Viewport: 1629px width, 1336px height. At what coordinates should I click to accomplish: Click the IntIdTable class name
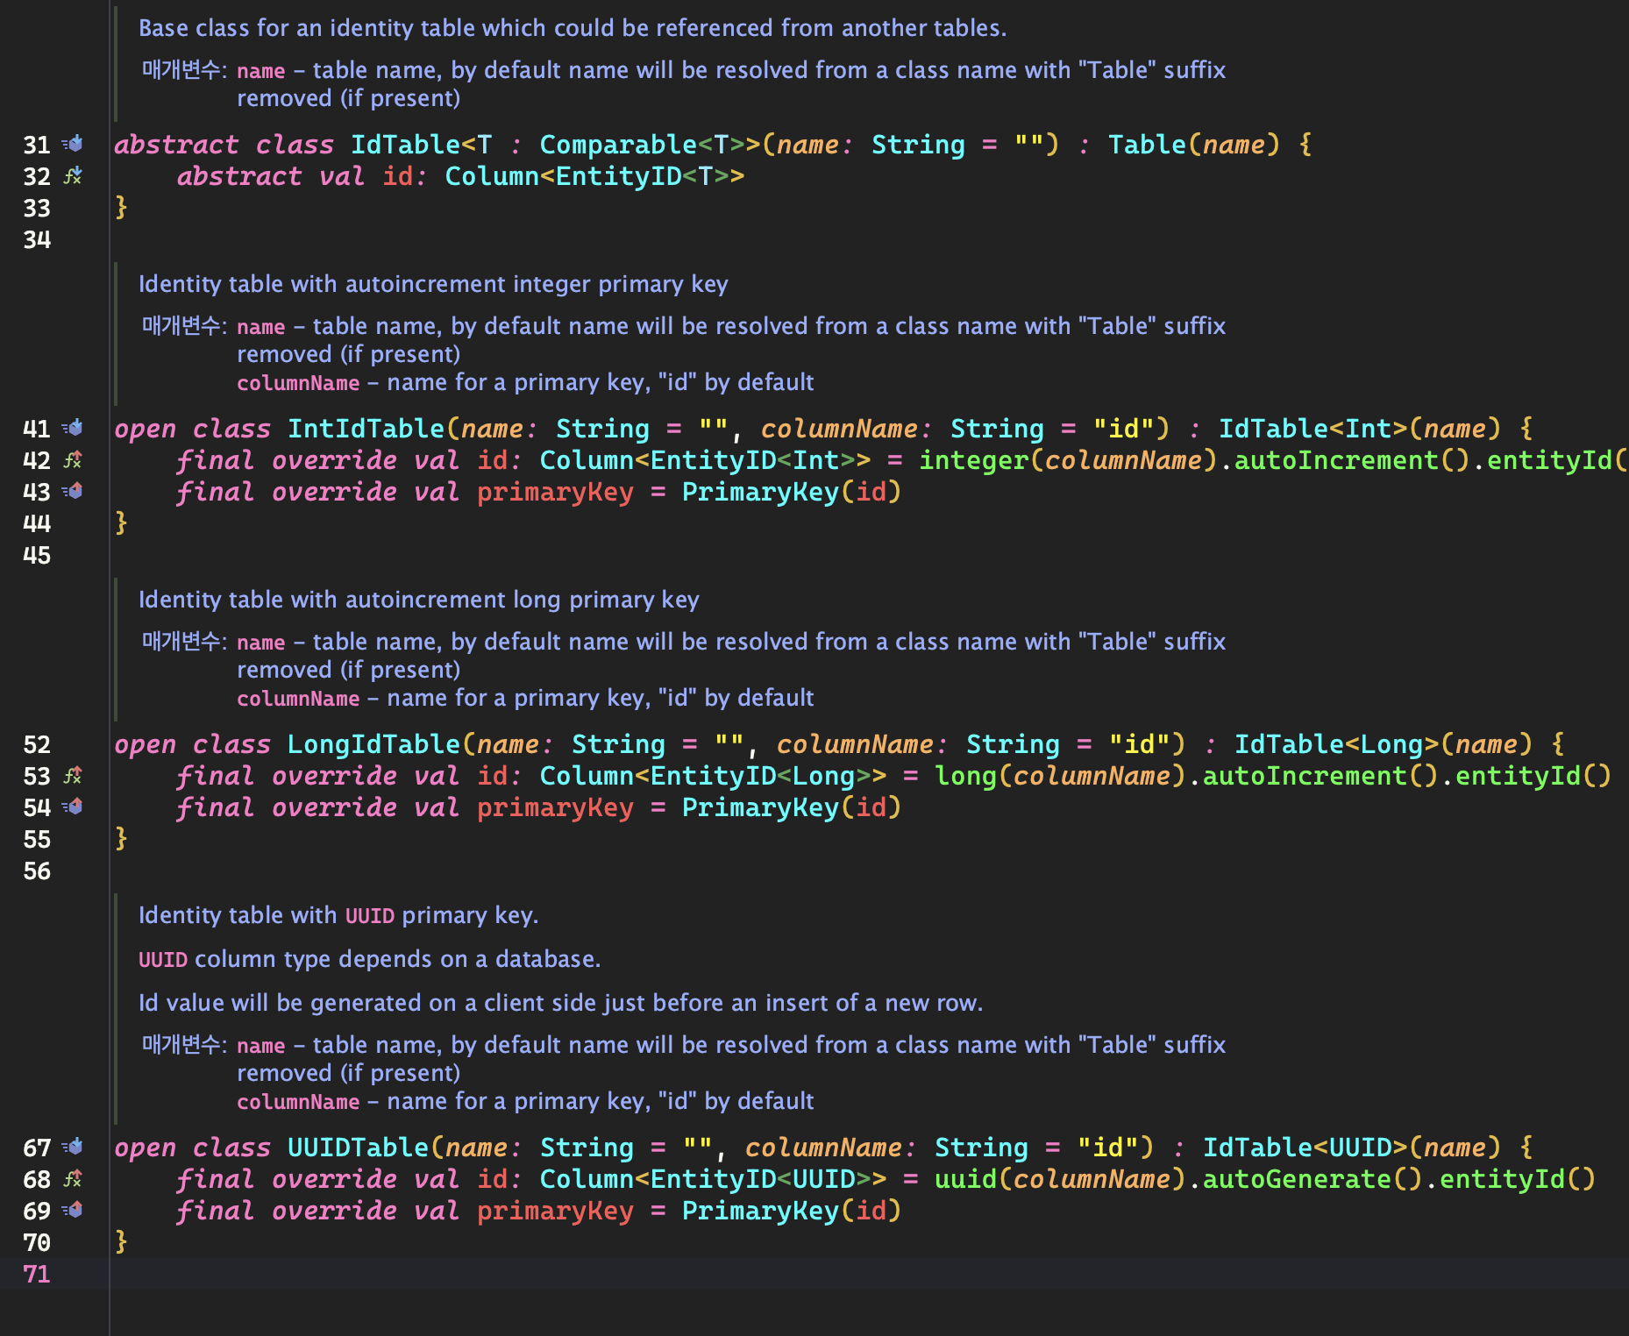pyautogui.click(x=366, y=429)
